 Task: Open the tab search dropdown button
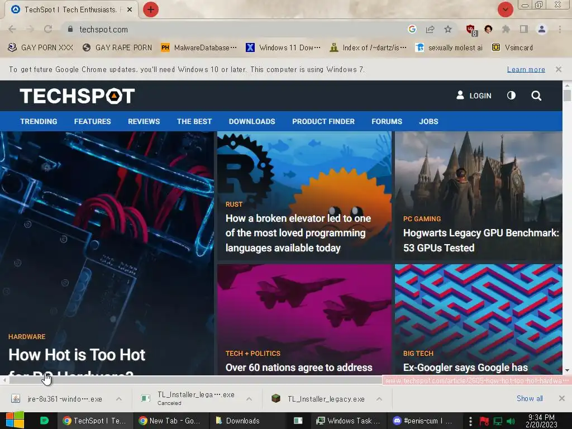pos(506,9)
